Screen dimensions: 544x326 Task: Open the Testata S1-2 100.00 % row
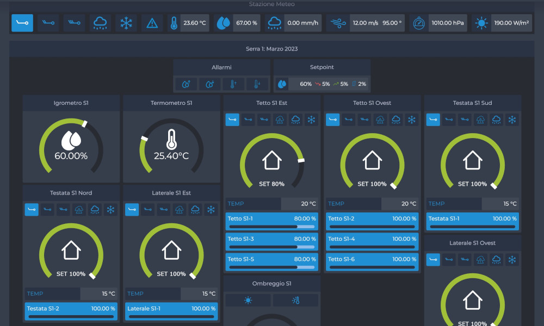tap(71, 311)
